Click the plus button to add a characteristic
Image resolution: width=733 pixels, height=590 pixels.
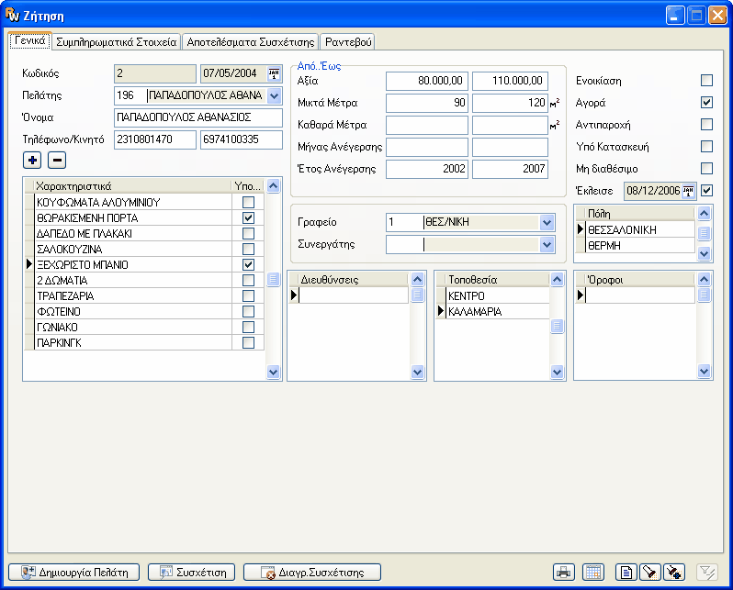click(x=32, y=161)
